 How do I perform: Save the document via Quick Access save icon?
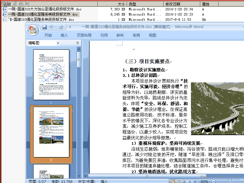[45, 27]
